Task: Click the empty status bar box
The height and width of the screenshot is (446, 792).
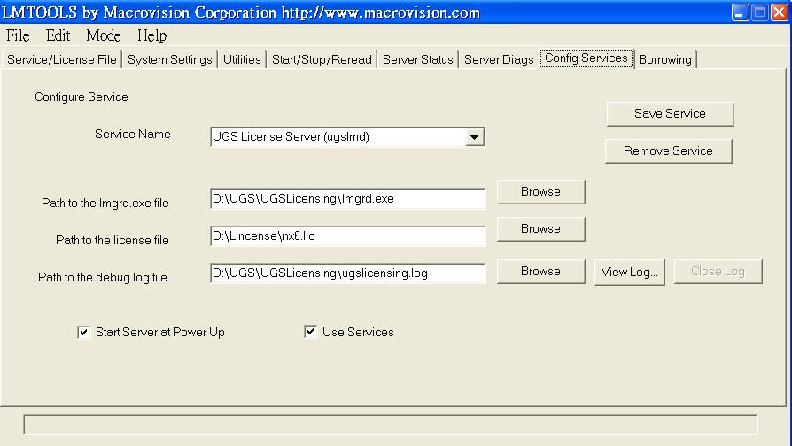Action: tap(391, 425)
